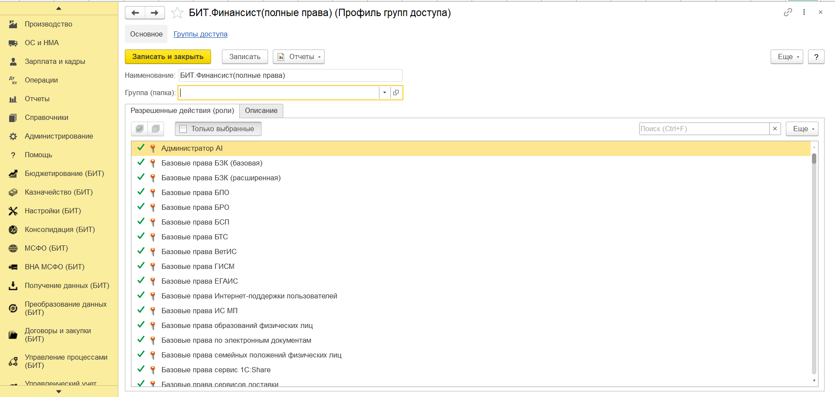Open Разрешенные действия (роли) tab
835x397 pixels.
(182, 111)
